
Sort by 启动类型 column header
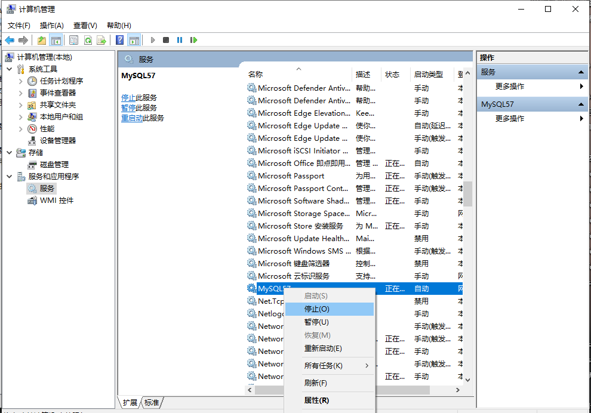pyautogui.click(x=432, y=75)
